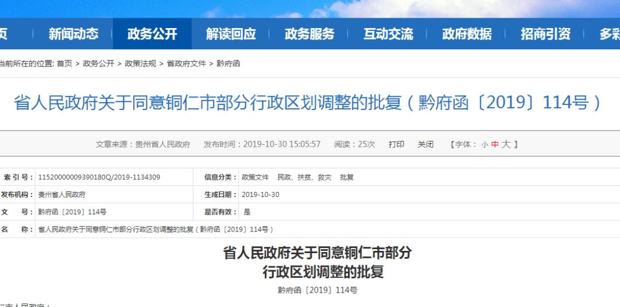The height and width of the screenshot is (307, 620).
Task: Open the 政务服务 navigation tab
Action: [x=309, y=34]
